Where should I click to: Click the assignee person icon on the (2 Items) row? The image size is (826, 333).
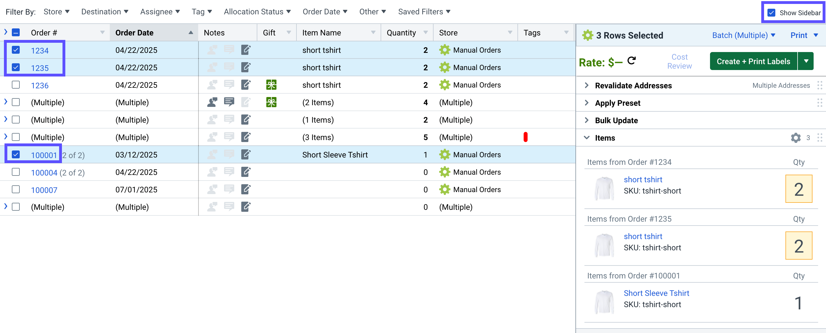click(x=212, y=102)
